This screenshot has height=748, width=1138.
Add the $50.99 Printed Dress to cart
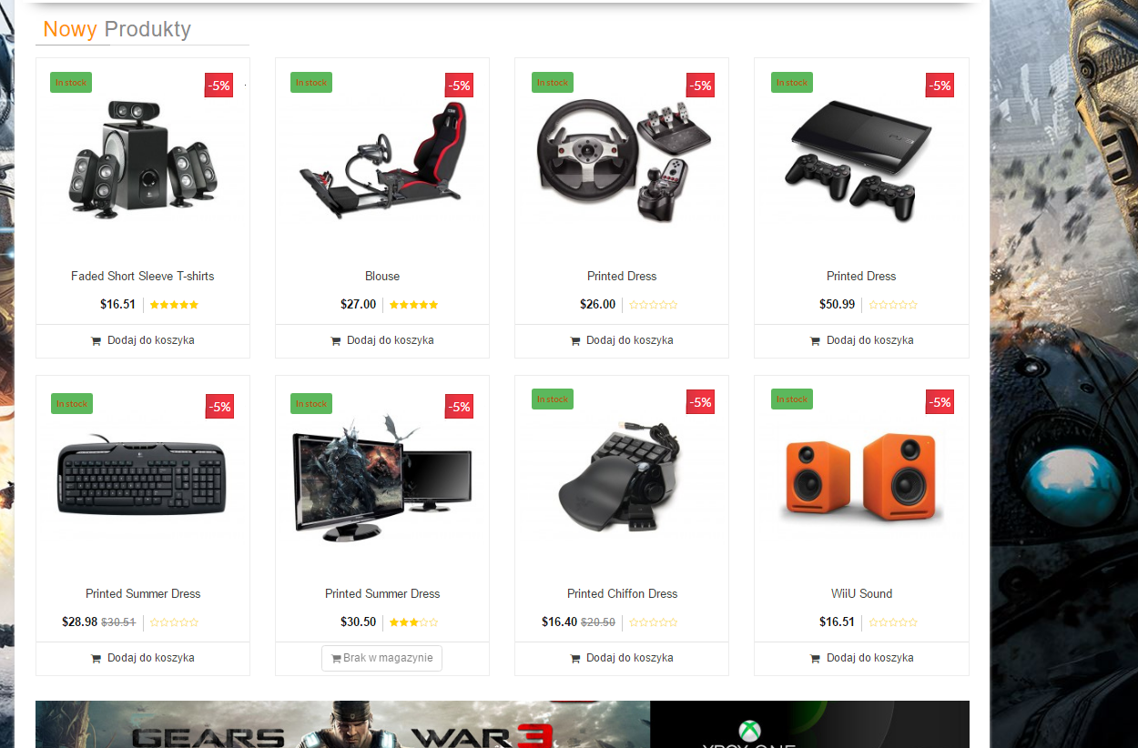click(861, 340)
